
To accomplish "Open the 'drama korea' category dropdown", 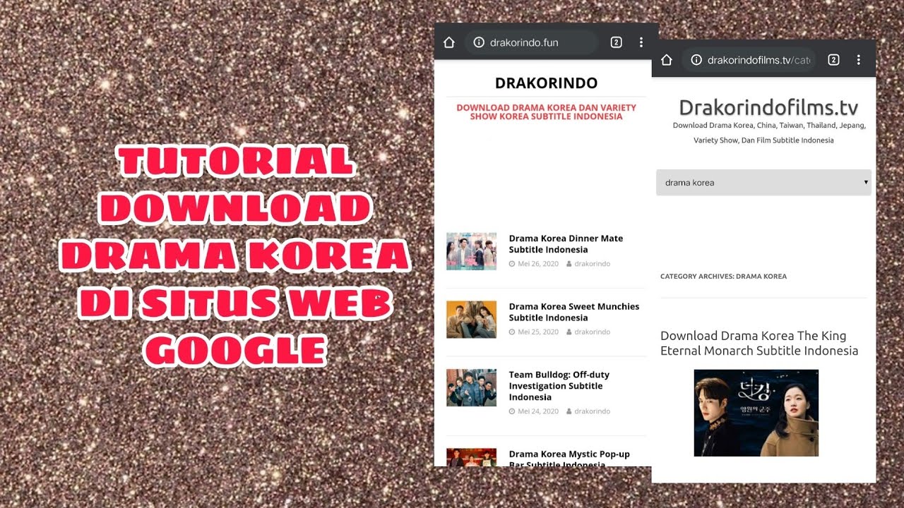I will click(763, 182).
